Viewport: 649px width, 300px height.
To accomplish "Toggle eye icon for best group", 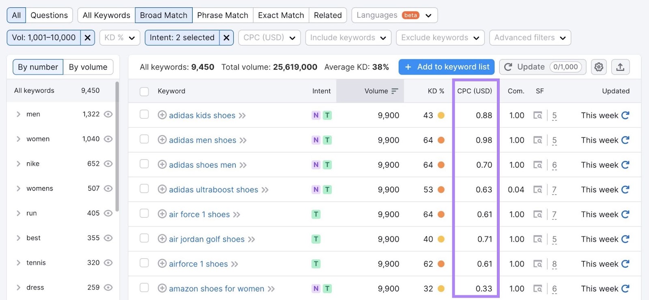I will pos(108,238).
